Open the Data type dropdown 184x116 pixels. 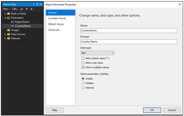click(x=97, y=53)
